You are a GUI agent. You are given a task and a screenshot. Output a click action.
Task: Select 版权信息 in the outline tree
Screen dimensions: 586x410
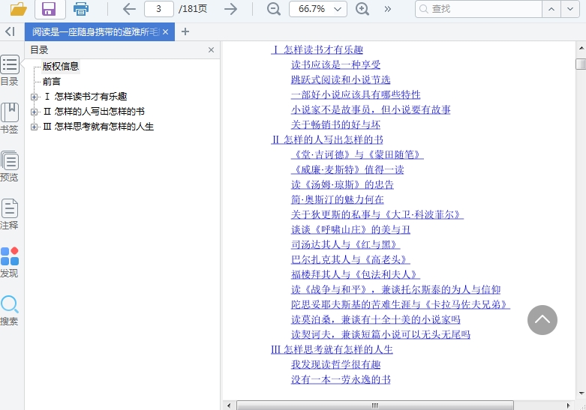61,67
